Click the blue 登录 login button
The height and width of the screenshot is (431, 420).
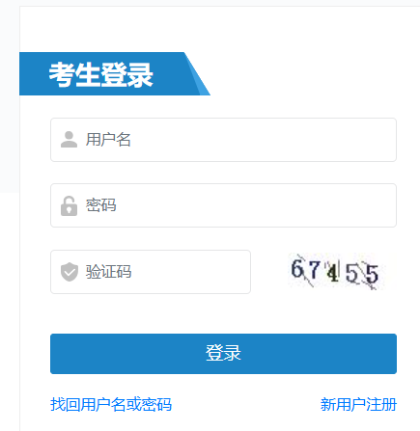(223, 354)
